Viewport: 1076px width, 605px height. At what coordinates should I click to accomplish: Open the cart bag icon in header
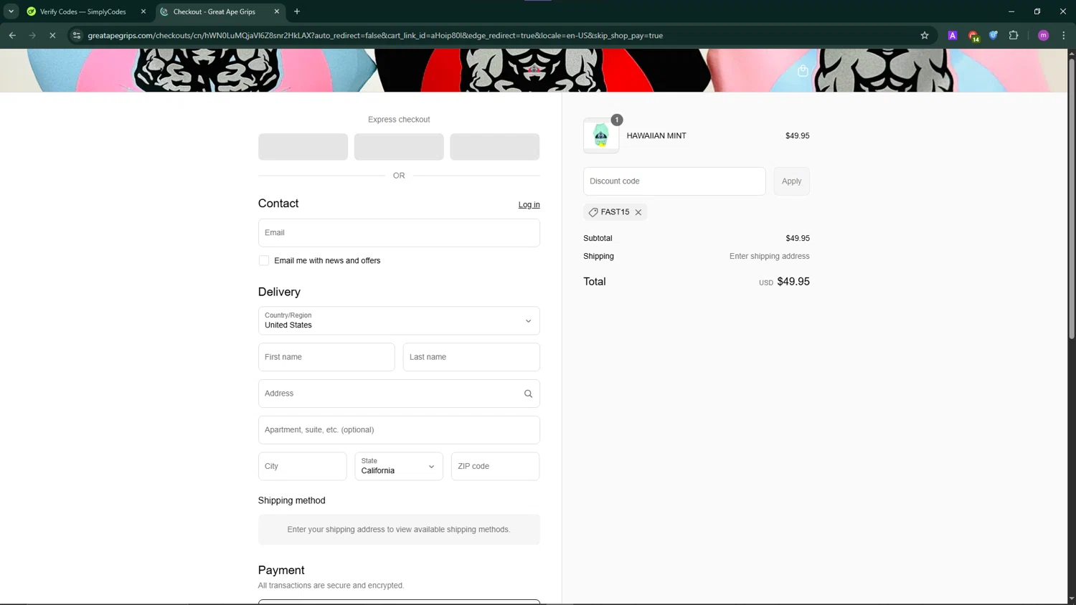coord(803,70)
